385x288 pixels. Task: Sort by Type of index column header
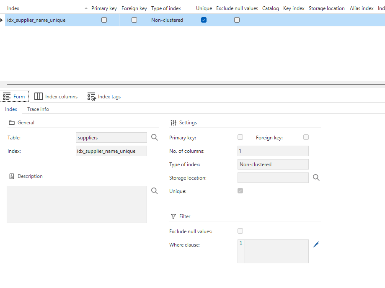click(x=166, y=8)
